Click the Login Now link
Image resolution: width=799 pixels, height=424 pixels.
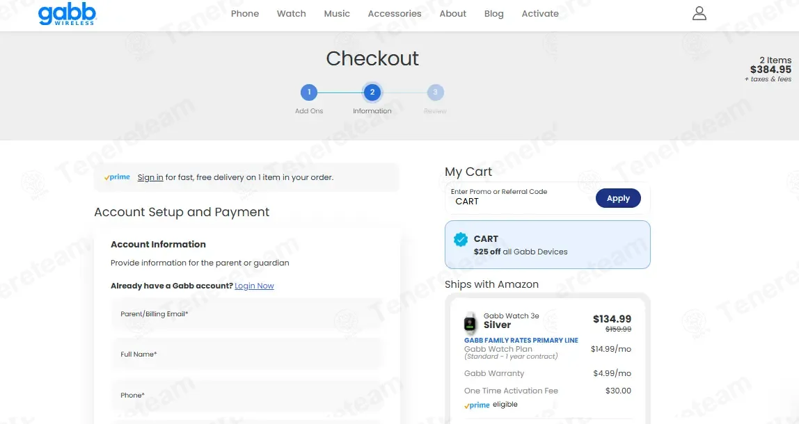click(x=254, y=286)
